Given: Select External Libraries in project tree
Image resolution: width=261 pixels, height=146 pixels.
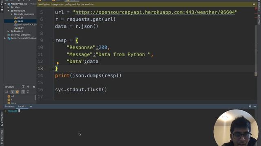Looking at the screenshot, I should pos(19,34).
